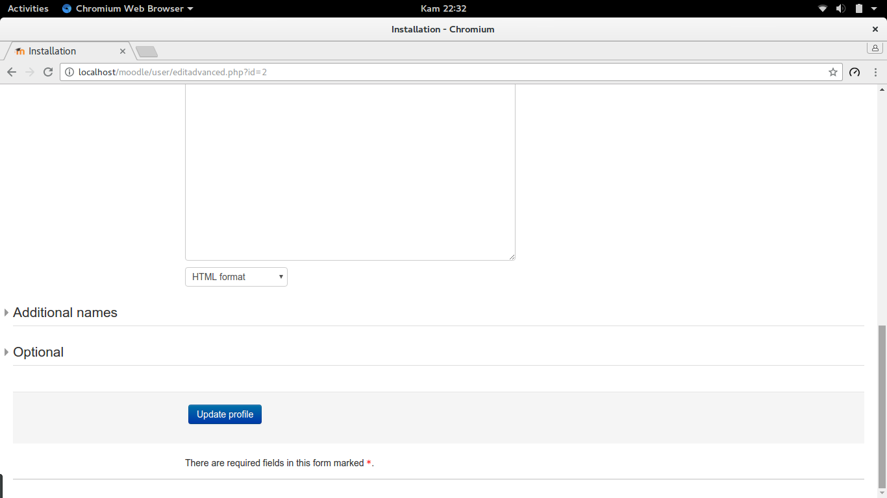
Task: Open the HTML format dropdown
Action: point(236,277)
